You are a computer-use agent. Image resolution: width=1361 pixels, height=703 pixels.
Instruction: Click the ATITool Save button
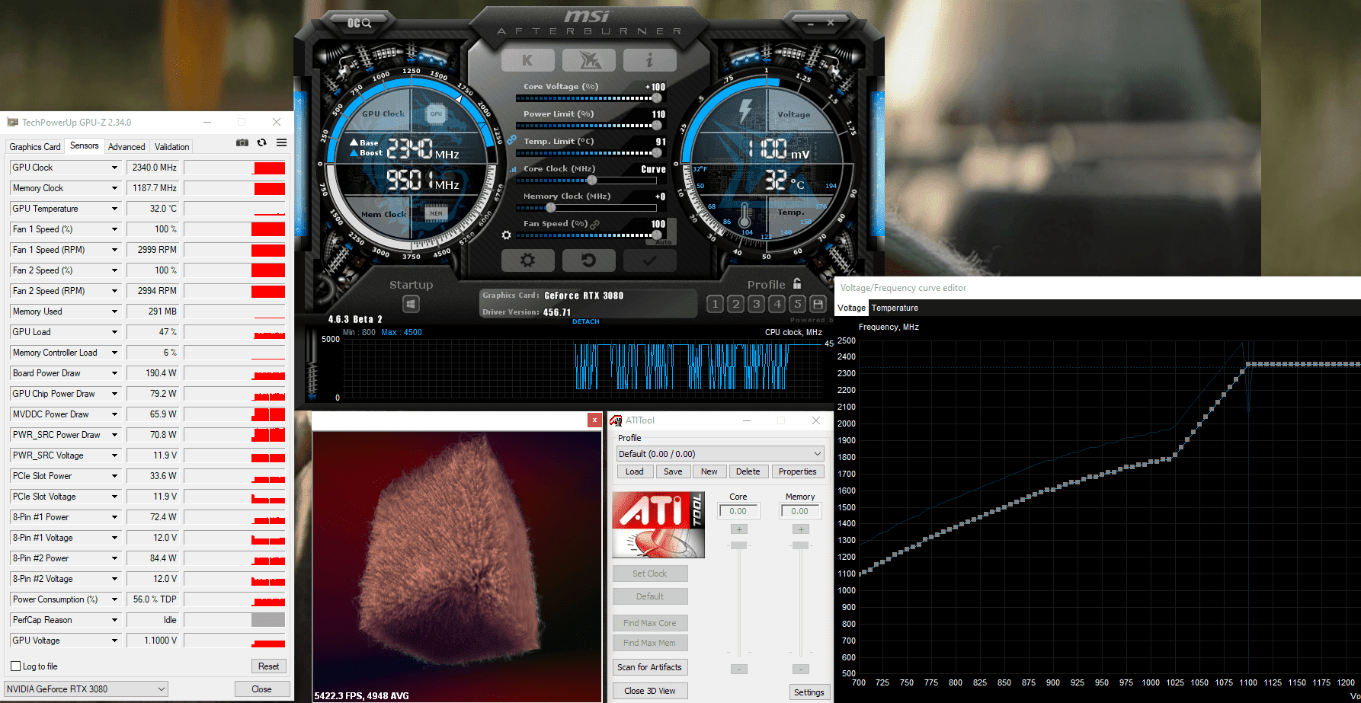tap(673, 471)
